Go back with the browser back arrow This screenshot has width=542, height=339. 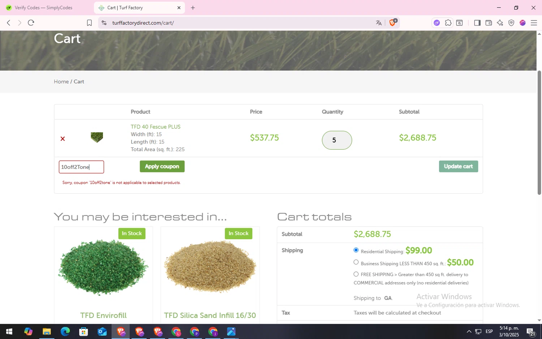tap(9, 23)
